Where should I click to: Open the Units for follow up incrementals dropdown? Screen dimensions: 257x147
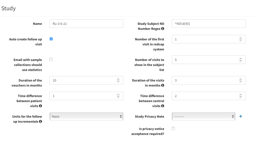point(86,116)
